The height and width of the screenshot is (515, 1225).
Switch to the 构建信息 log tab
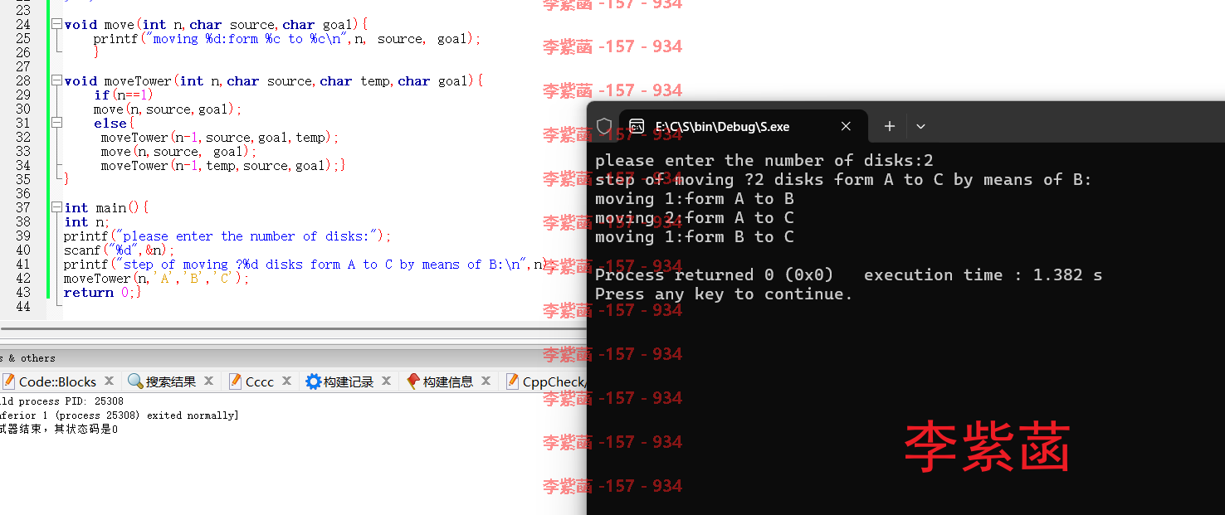[x=447, y=381]
